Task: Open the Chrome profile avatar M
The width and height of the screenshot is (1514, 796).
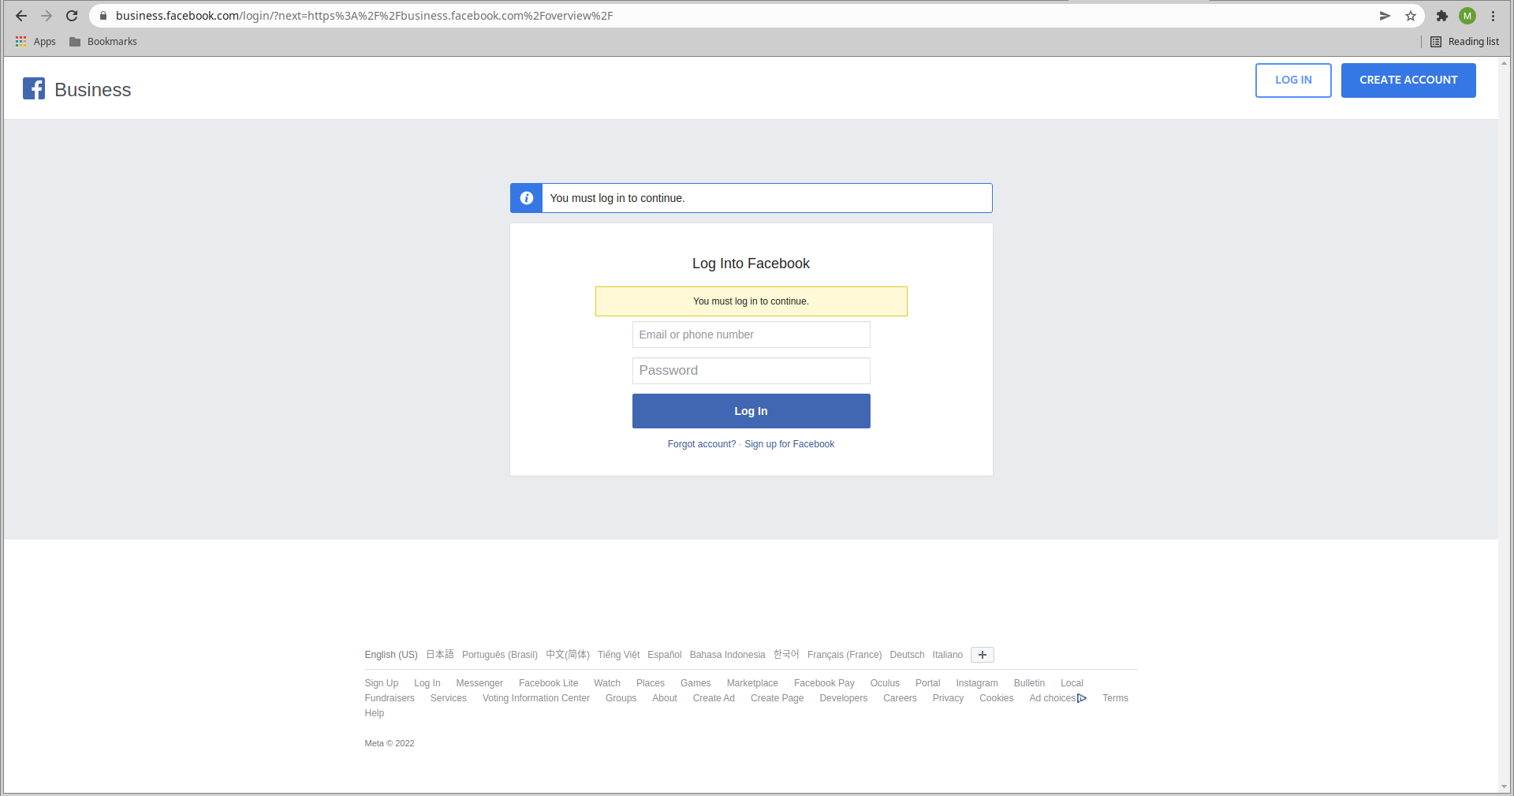Action: point(1467,16)
